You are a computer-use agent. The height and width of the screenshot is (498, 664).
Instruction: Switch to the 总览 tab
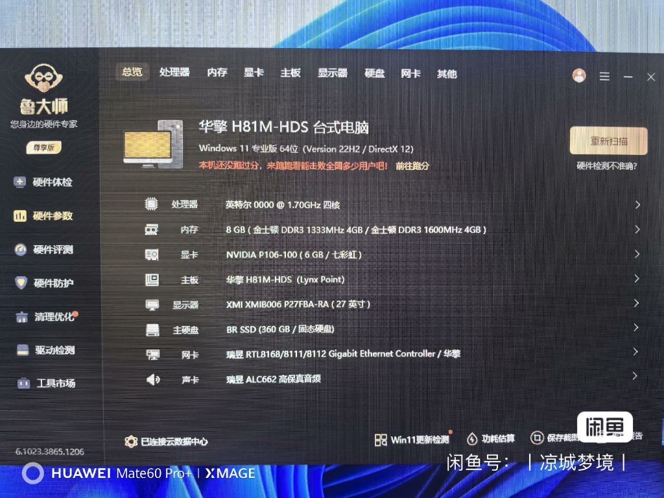click(x=132, y=72)
